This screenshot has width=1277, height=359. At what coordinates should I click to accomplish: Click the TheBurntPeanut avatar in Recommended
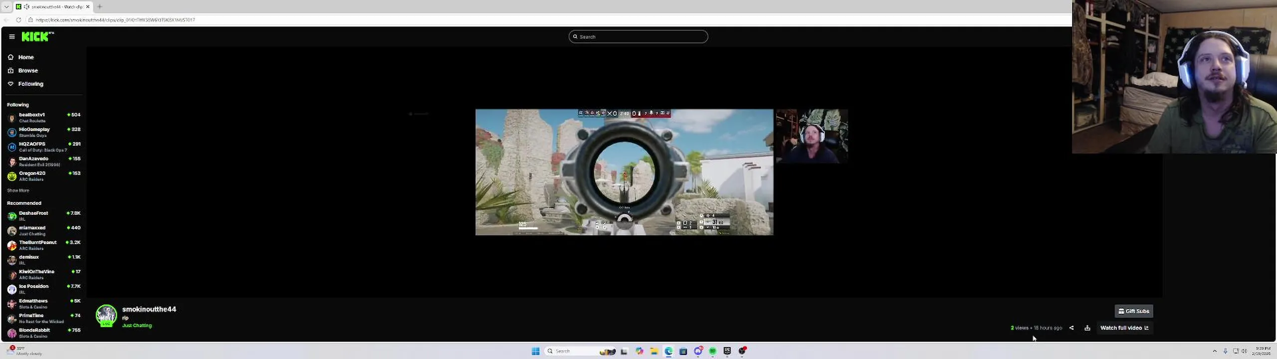pos(12,245)
